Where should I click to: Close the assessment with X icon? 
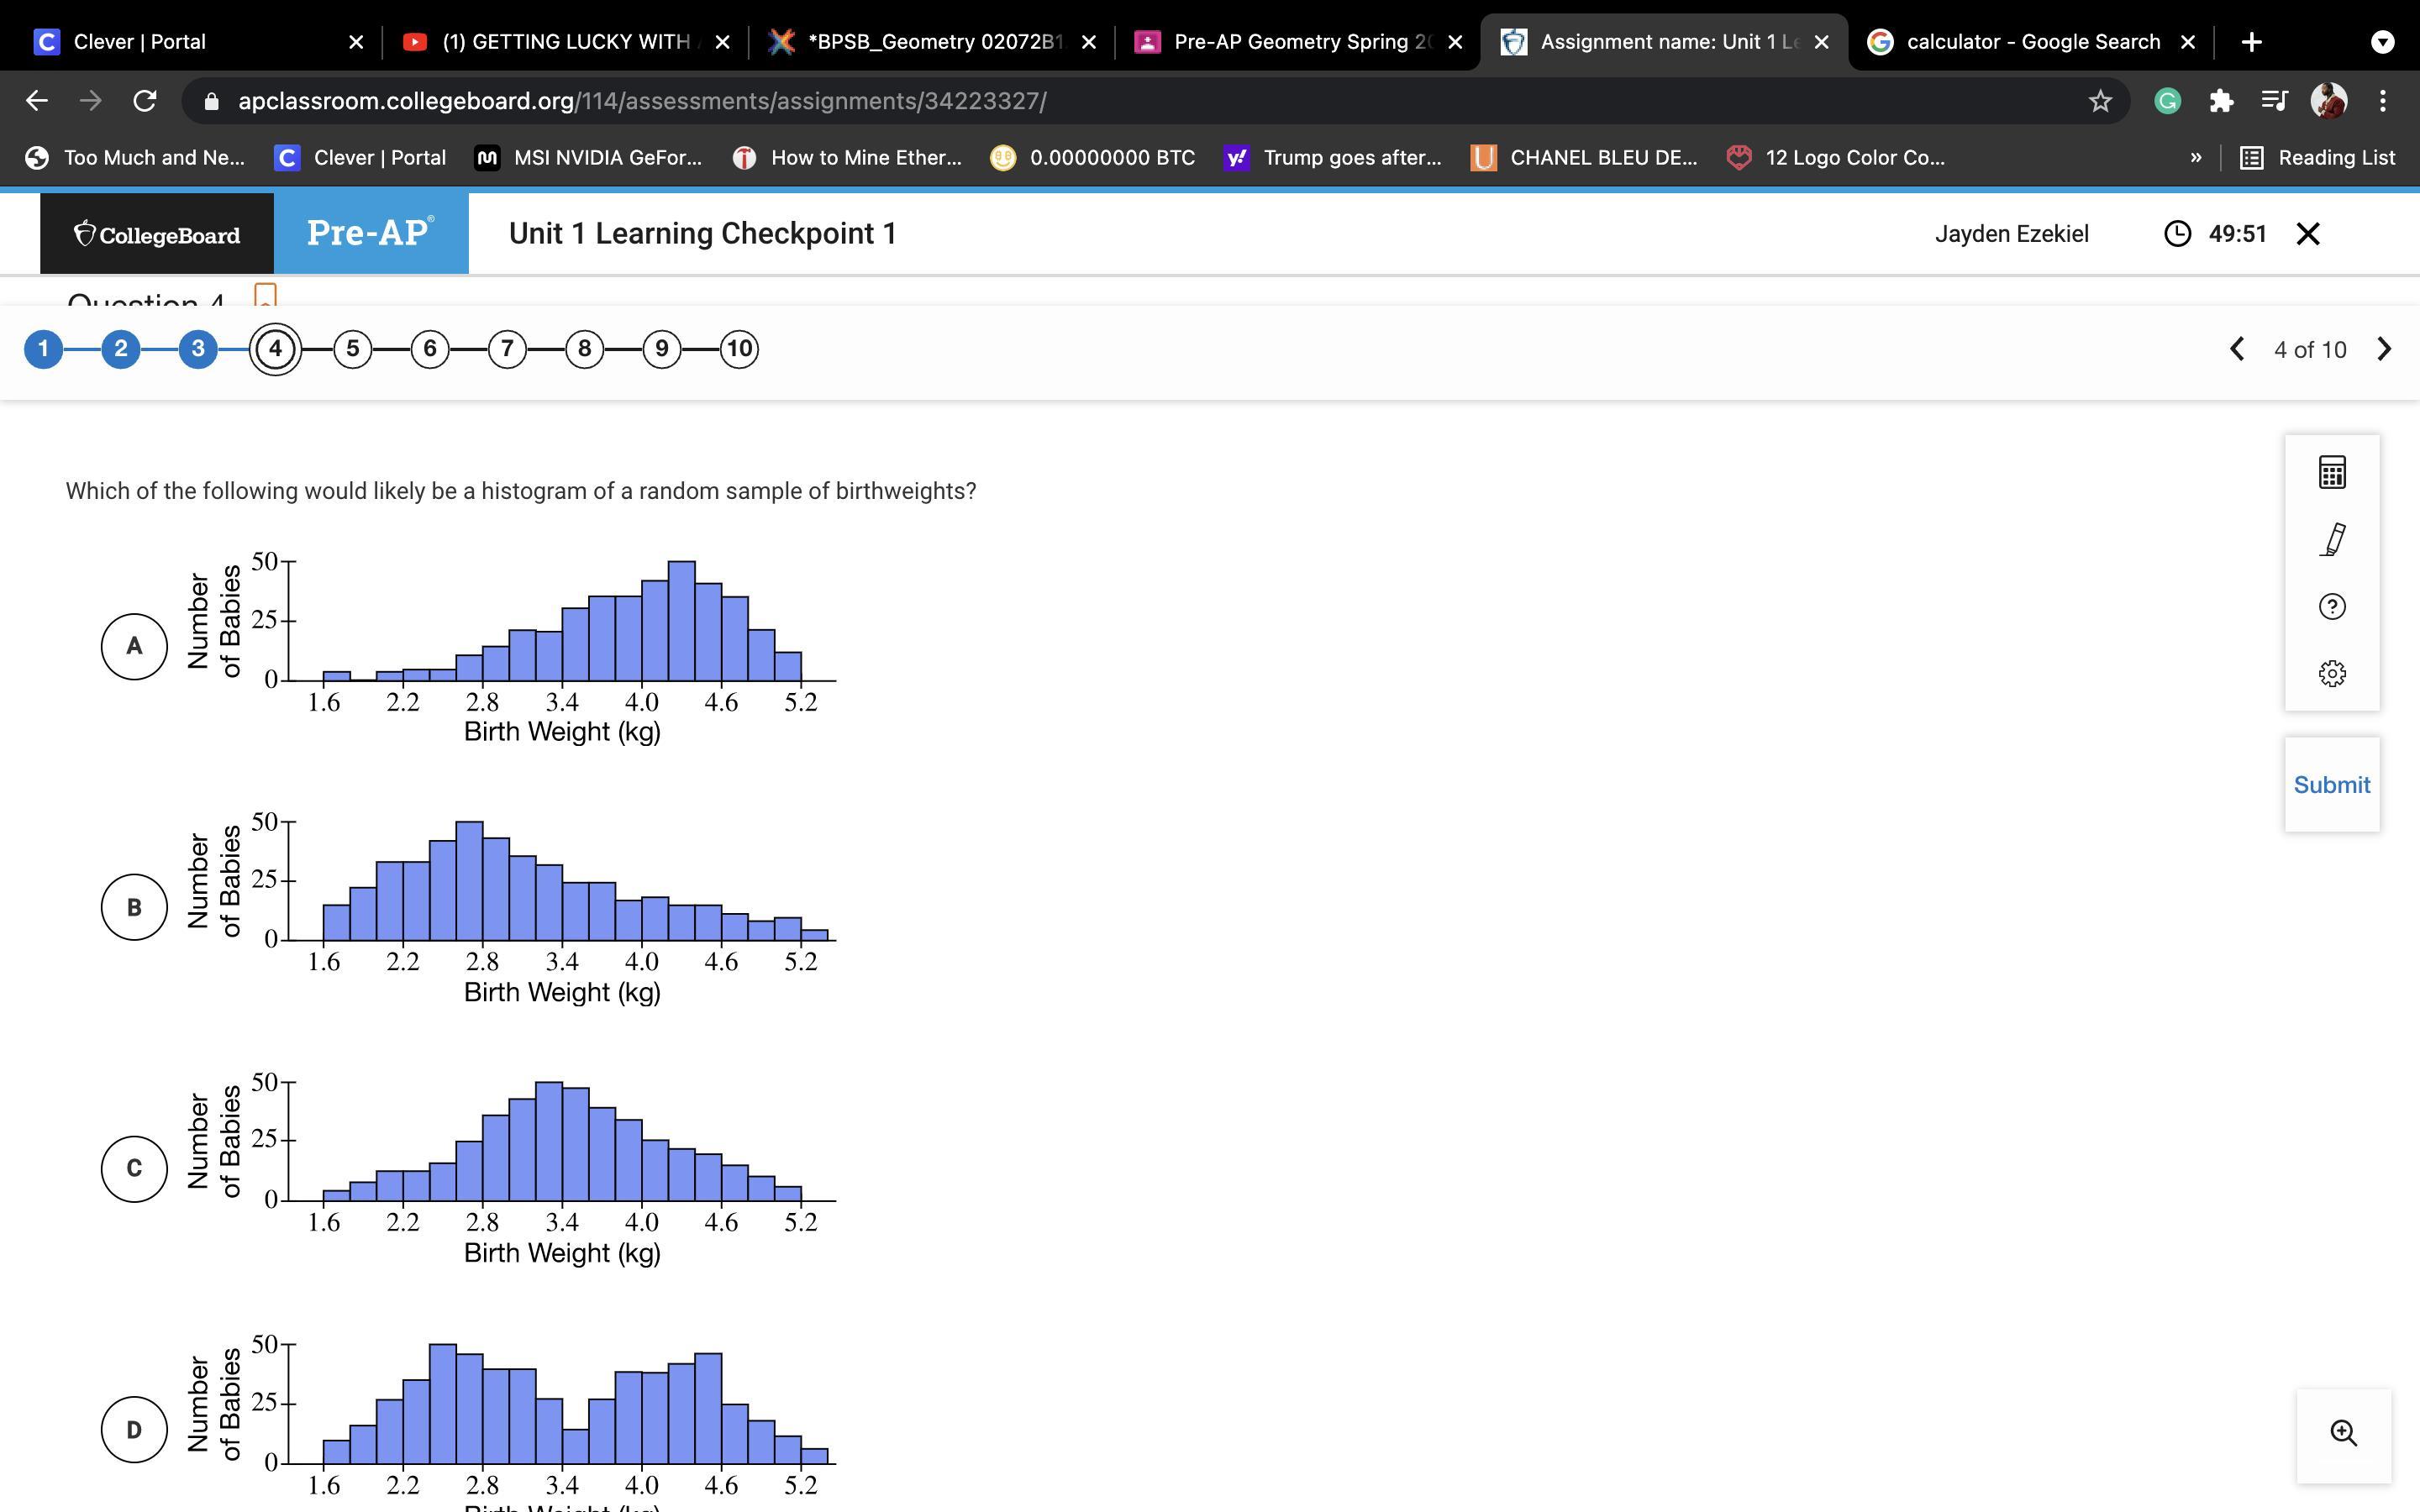(2308, 234)
